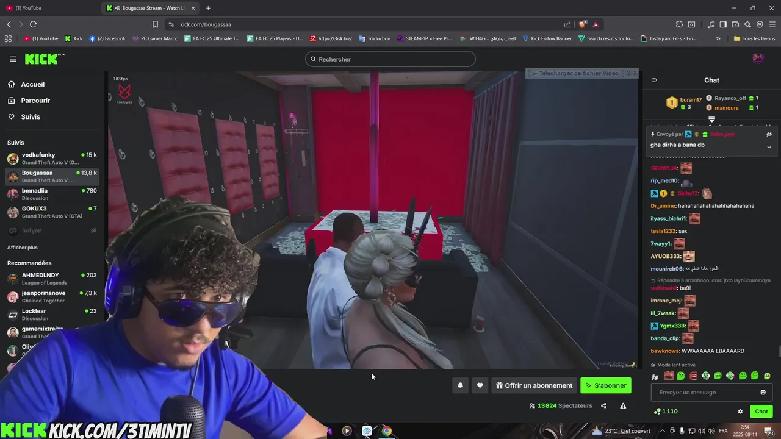Open Locklear recommended channel
Viewport: 781px width, 439px height.
coord(52,314)
